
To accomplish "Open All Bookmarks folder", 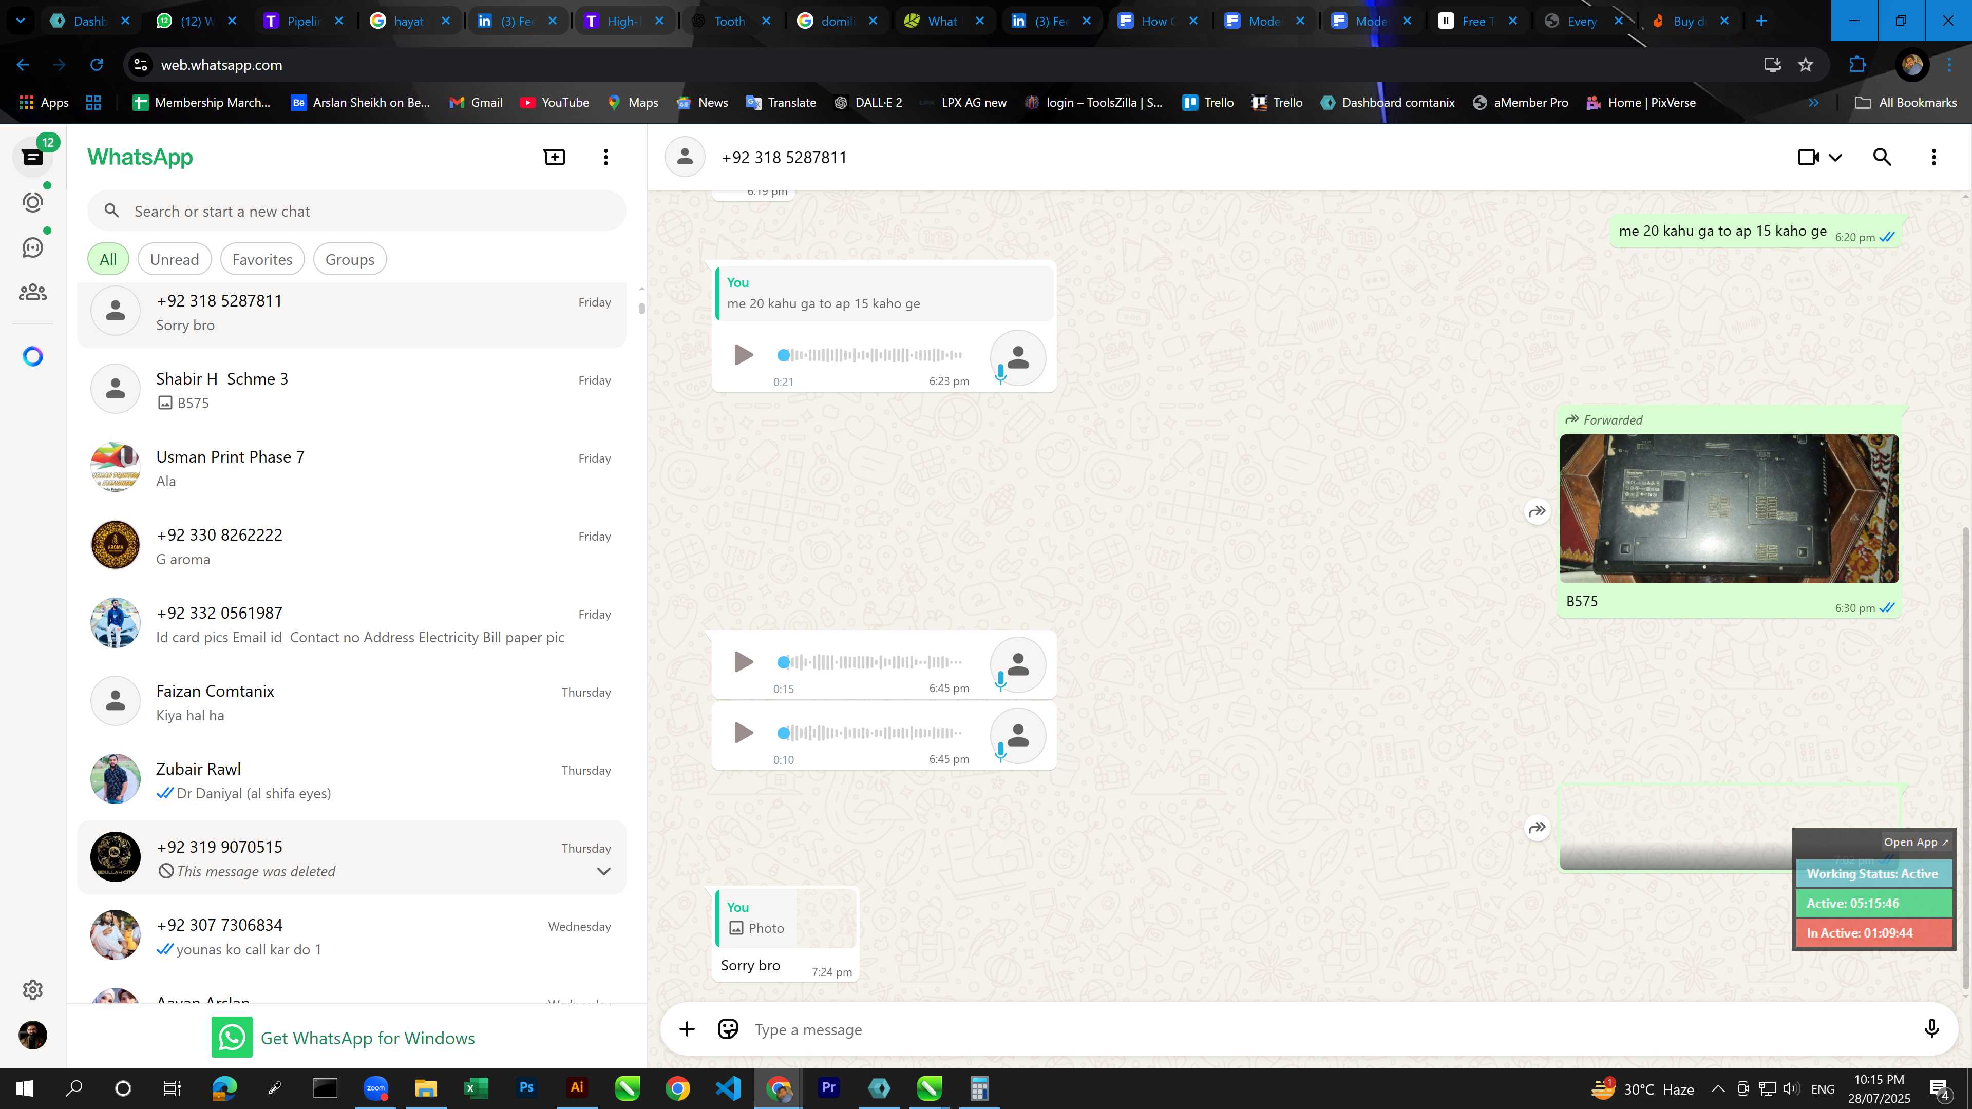I will (x=1906, y=103).
